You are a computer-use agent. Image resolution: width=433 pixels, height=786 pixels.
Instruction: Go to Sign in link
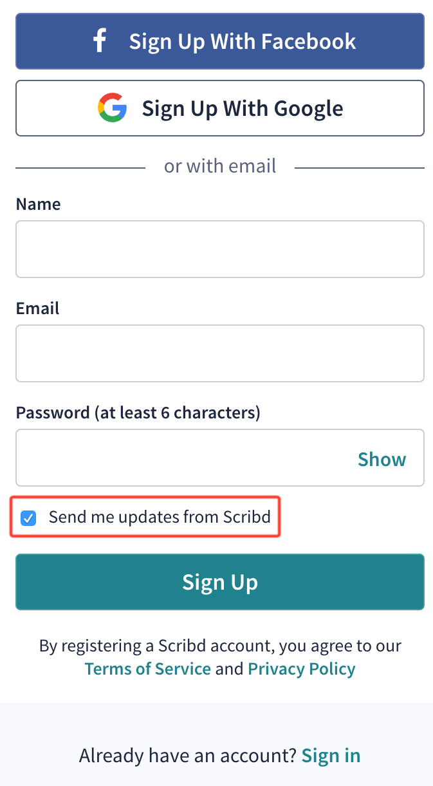click(x=331, y=755)
